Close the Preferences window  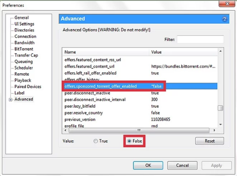point(227,4)
